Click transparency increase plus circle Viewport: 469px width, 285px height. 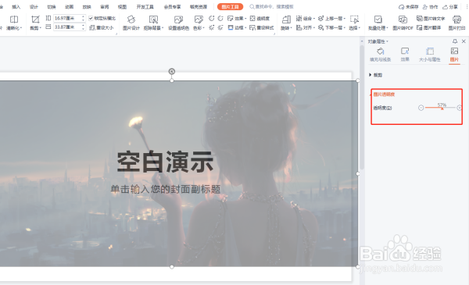460,108
